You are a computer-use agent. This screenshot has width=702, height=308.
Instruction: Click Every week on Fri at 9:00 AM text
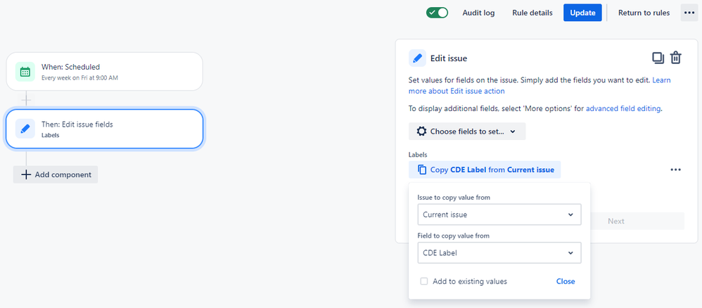click(79, 78)
